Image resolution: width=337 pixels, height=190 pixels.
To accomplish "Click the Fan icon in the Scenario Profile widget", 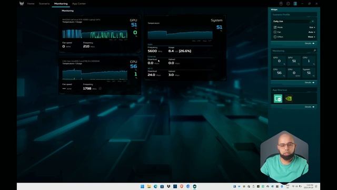I will click(x=275, y=32).
